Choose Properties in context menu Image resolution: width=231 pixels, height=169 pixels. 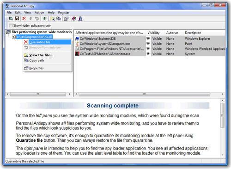pos(48,68)
